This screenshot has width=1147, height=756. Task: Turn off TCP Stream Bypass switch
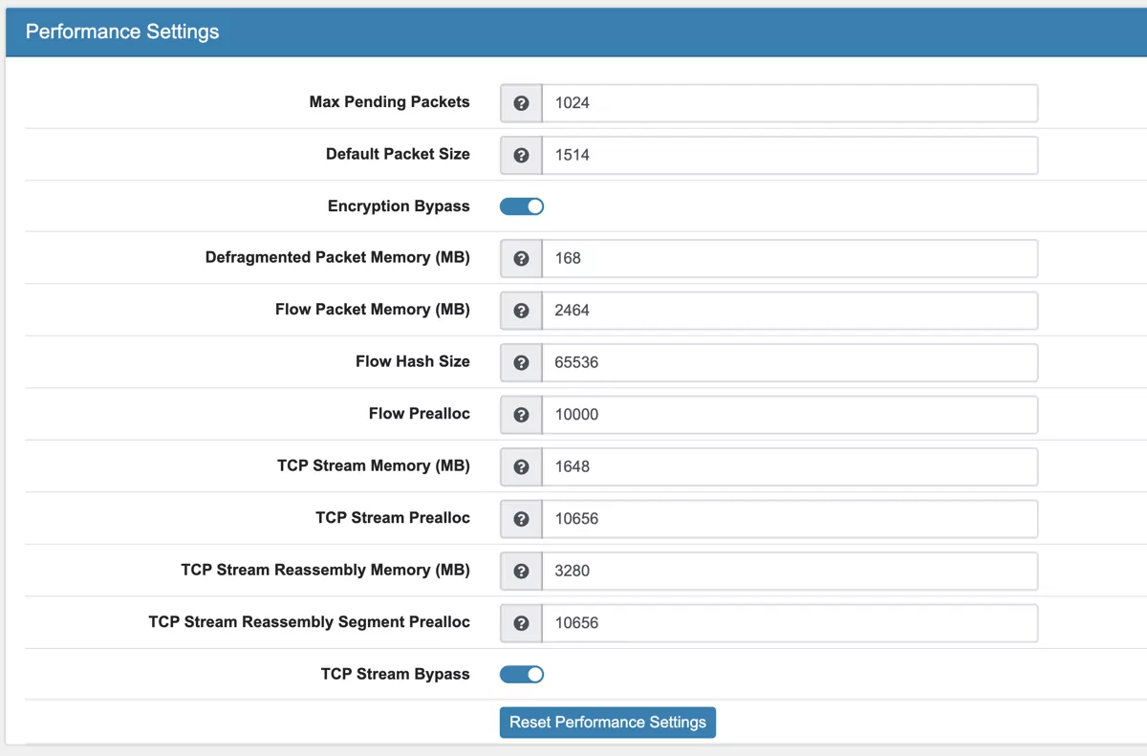(x=522, y=675)
